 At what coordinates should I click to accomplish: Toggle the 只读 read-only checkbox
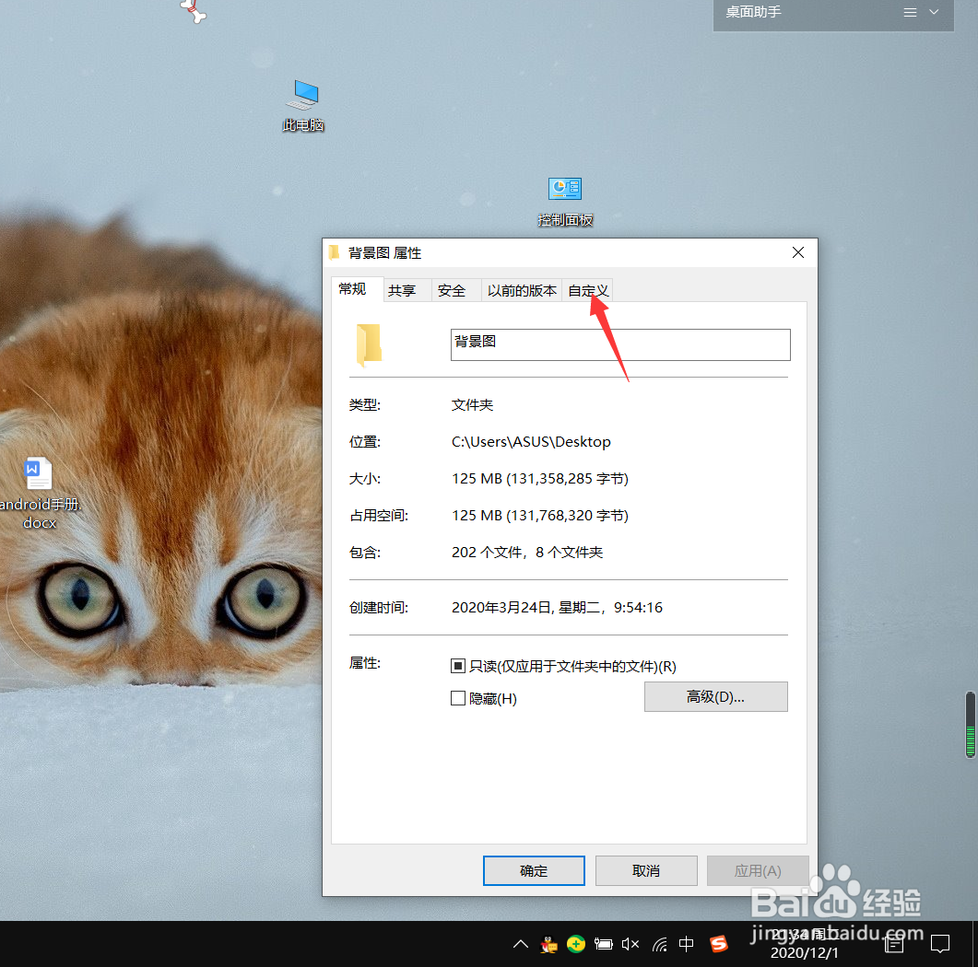pyautogui.click(x=458, y=666)
